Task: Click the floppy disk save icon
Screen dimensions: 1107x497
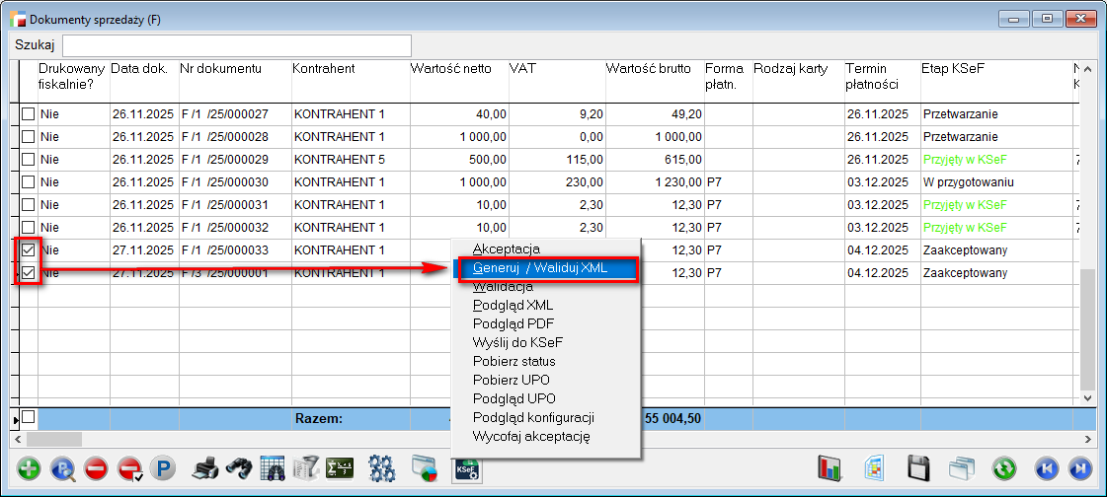Action: (919, 469)
